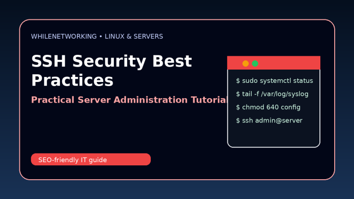This screenshot has width=354, height=199.
Task: Click the 'SEO-friendly IT guide' red pill
Action: [91, 159]
